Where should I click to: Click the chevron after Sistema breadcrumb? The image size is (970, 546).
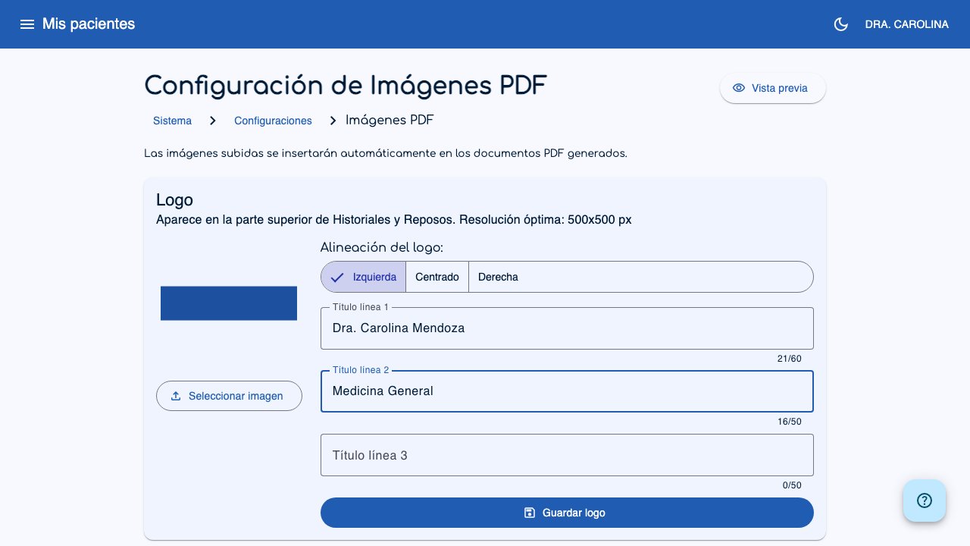(213, 121)
